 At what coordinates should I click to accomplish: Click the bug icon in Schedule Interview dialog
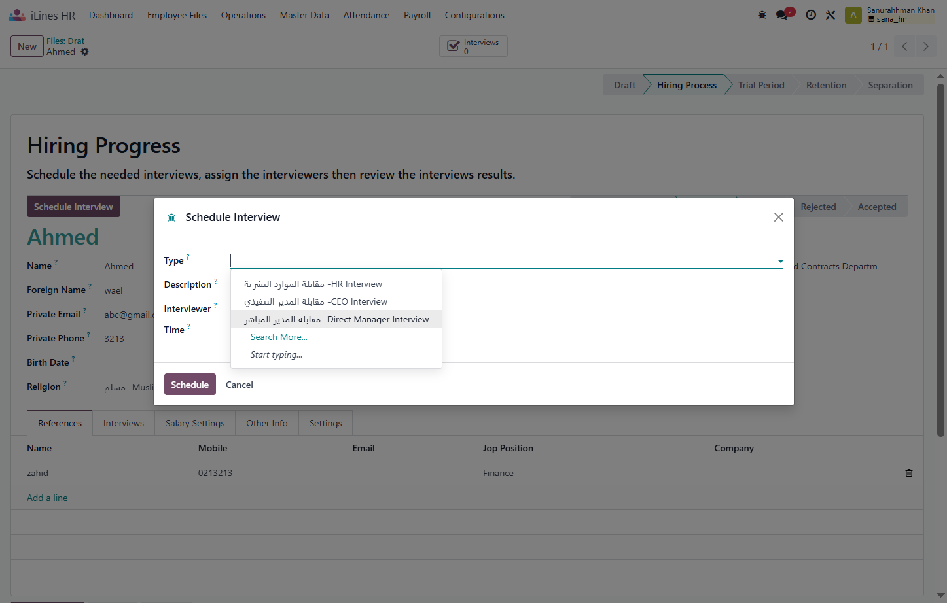click(x=171, y=218)
